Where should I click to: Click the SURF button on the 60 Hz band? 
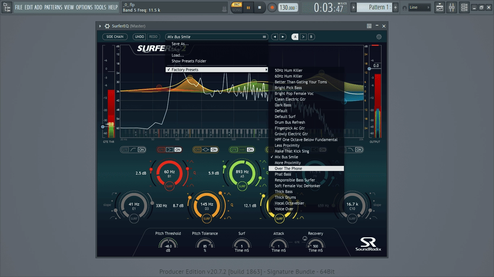pos(170,186)
